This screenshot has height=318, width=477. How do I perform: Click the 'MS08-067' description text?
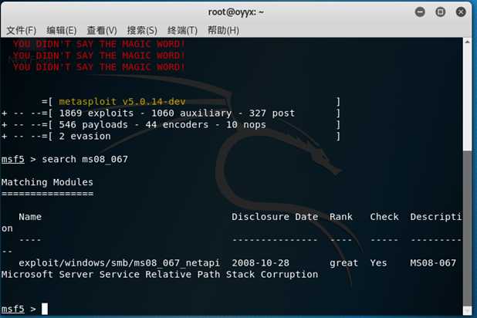click(433, 263)
